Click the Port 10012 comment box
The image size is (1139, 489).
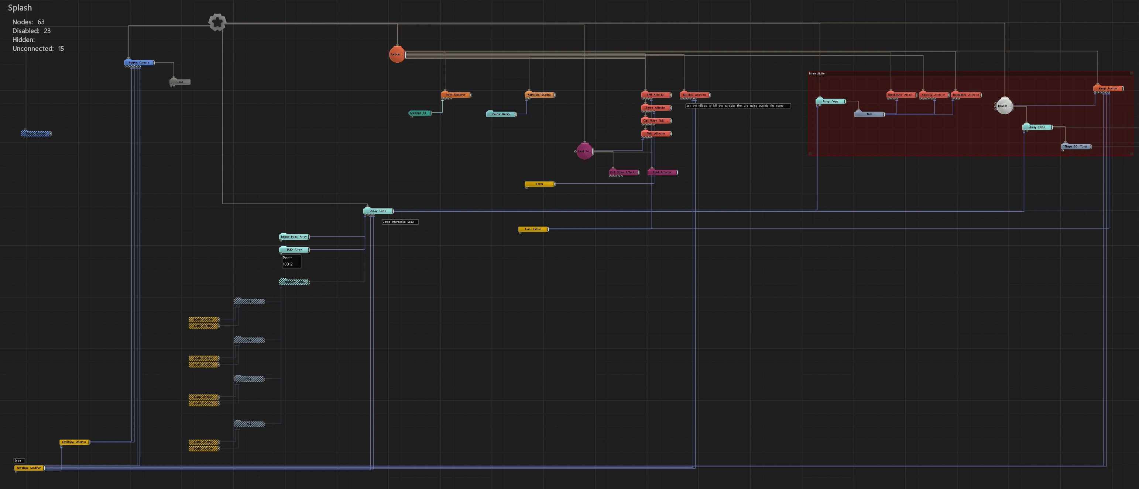pyautogui.click(x=291, y=261)
